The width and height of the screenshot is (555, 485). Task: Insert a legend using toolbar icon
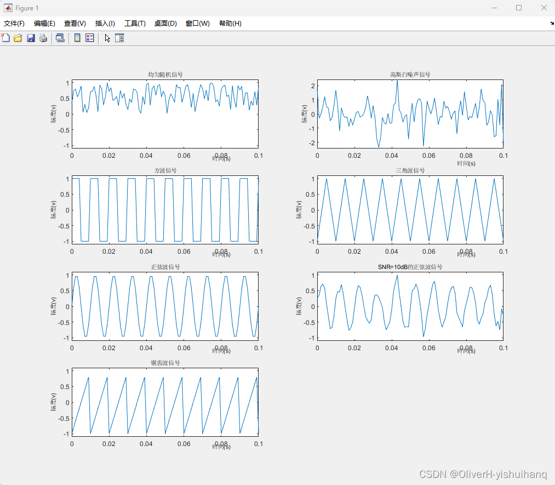[90, 38]
